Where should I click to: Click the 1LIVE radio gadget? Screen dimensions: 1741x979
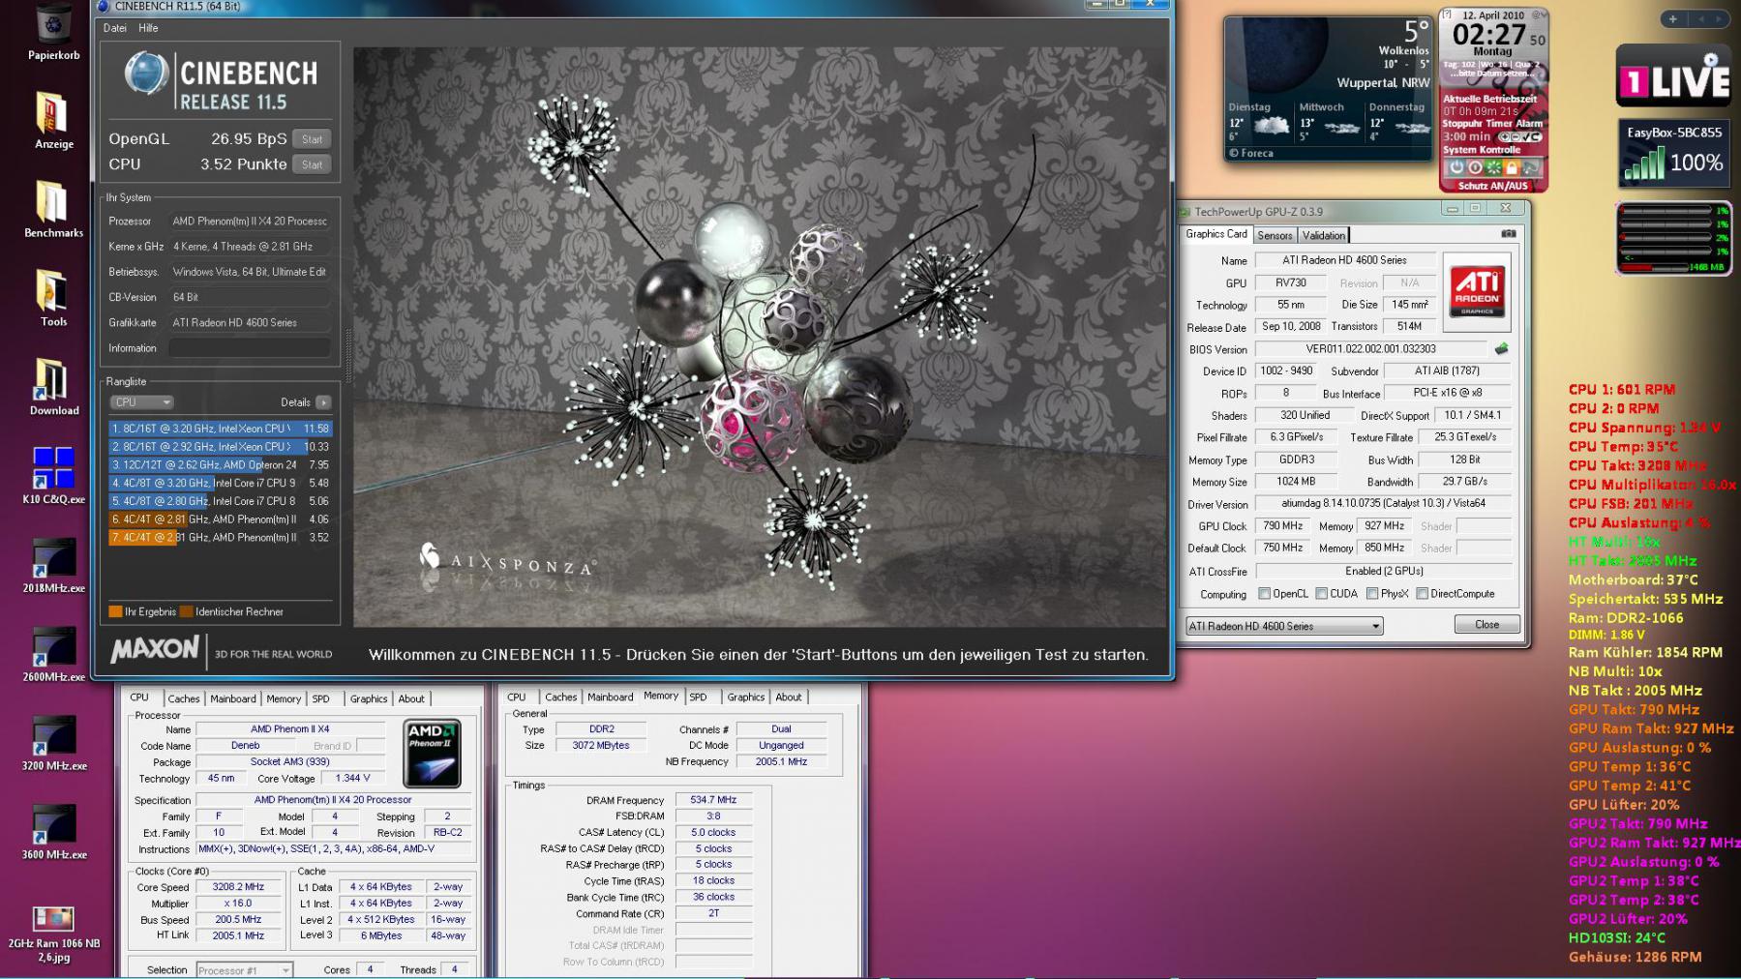[x=1673, y=75]
